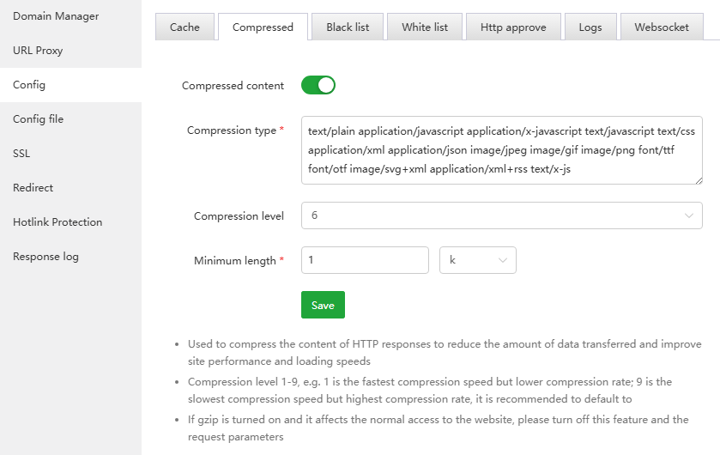Open Domain Manager in the sidebar
The image size is (720, 455).
click(x=56, y=16)
